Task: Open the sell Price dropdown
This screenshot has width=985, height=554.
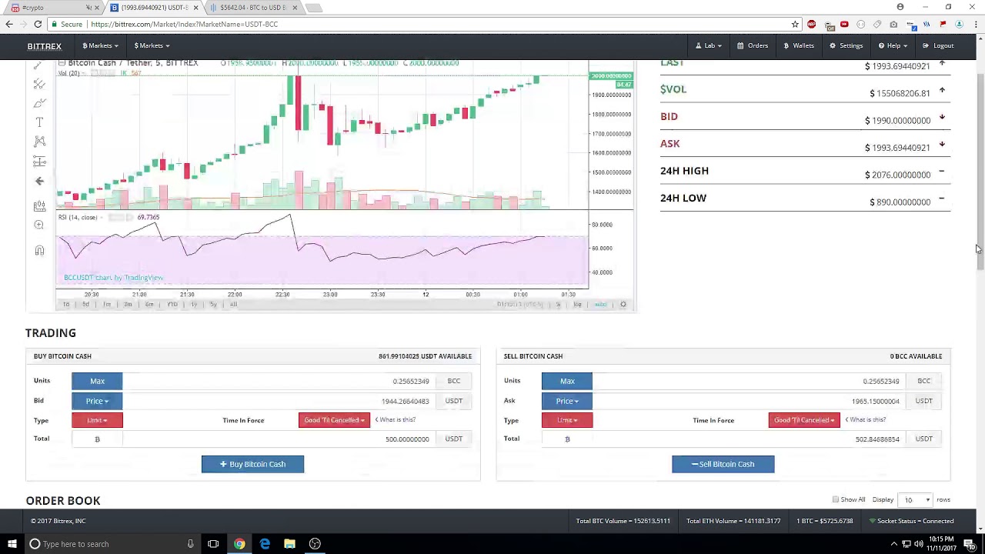Action: pos(567,401)
